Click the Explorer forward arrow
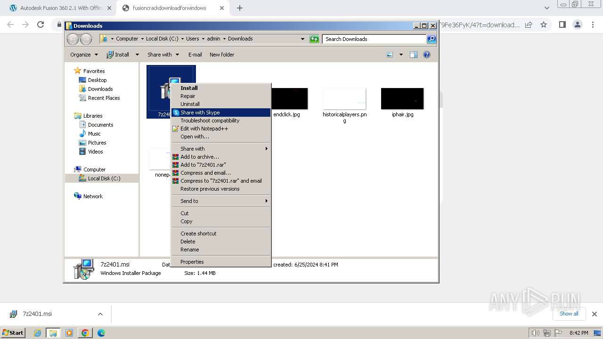 [86, 39]
